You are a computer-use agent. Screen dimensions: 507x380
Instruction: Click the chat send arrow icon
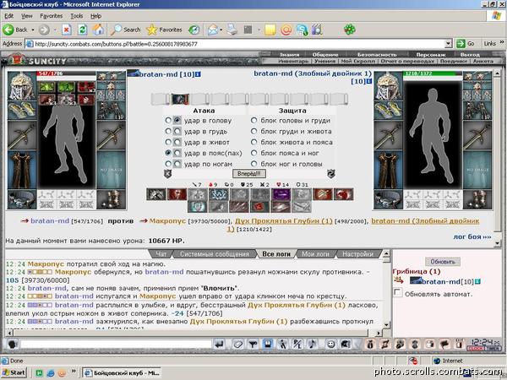tap(220, 345)
